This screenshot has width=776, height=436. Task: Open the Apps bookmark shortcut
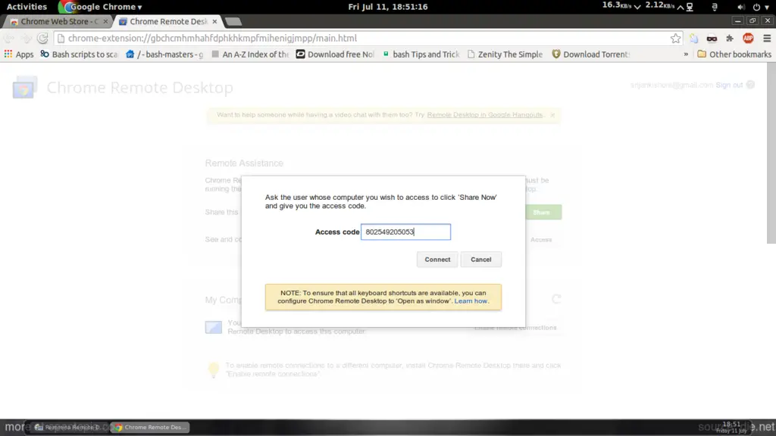point(19,54)
